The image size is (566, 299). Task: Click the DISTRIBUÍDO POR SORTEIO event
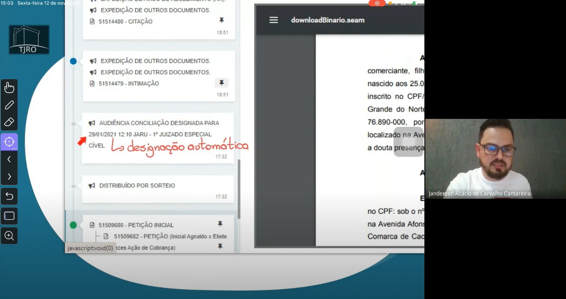pyautogui.click(x=137, y=185)
